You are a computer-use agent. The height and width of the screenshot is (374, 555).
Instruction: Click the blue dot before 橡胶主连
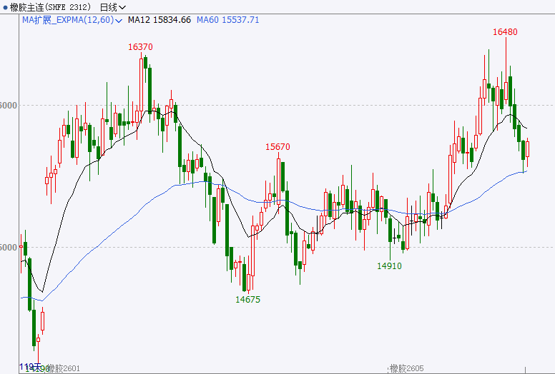coord(5,7)
